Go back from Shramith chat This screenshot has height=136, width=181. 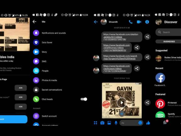(x=96, y=22)
